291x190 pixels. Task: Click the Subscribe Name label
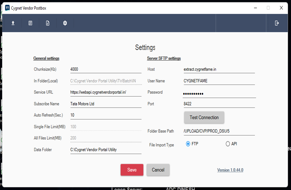(x=47, y=104)
